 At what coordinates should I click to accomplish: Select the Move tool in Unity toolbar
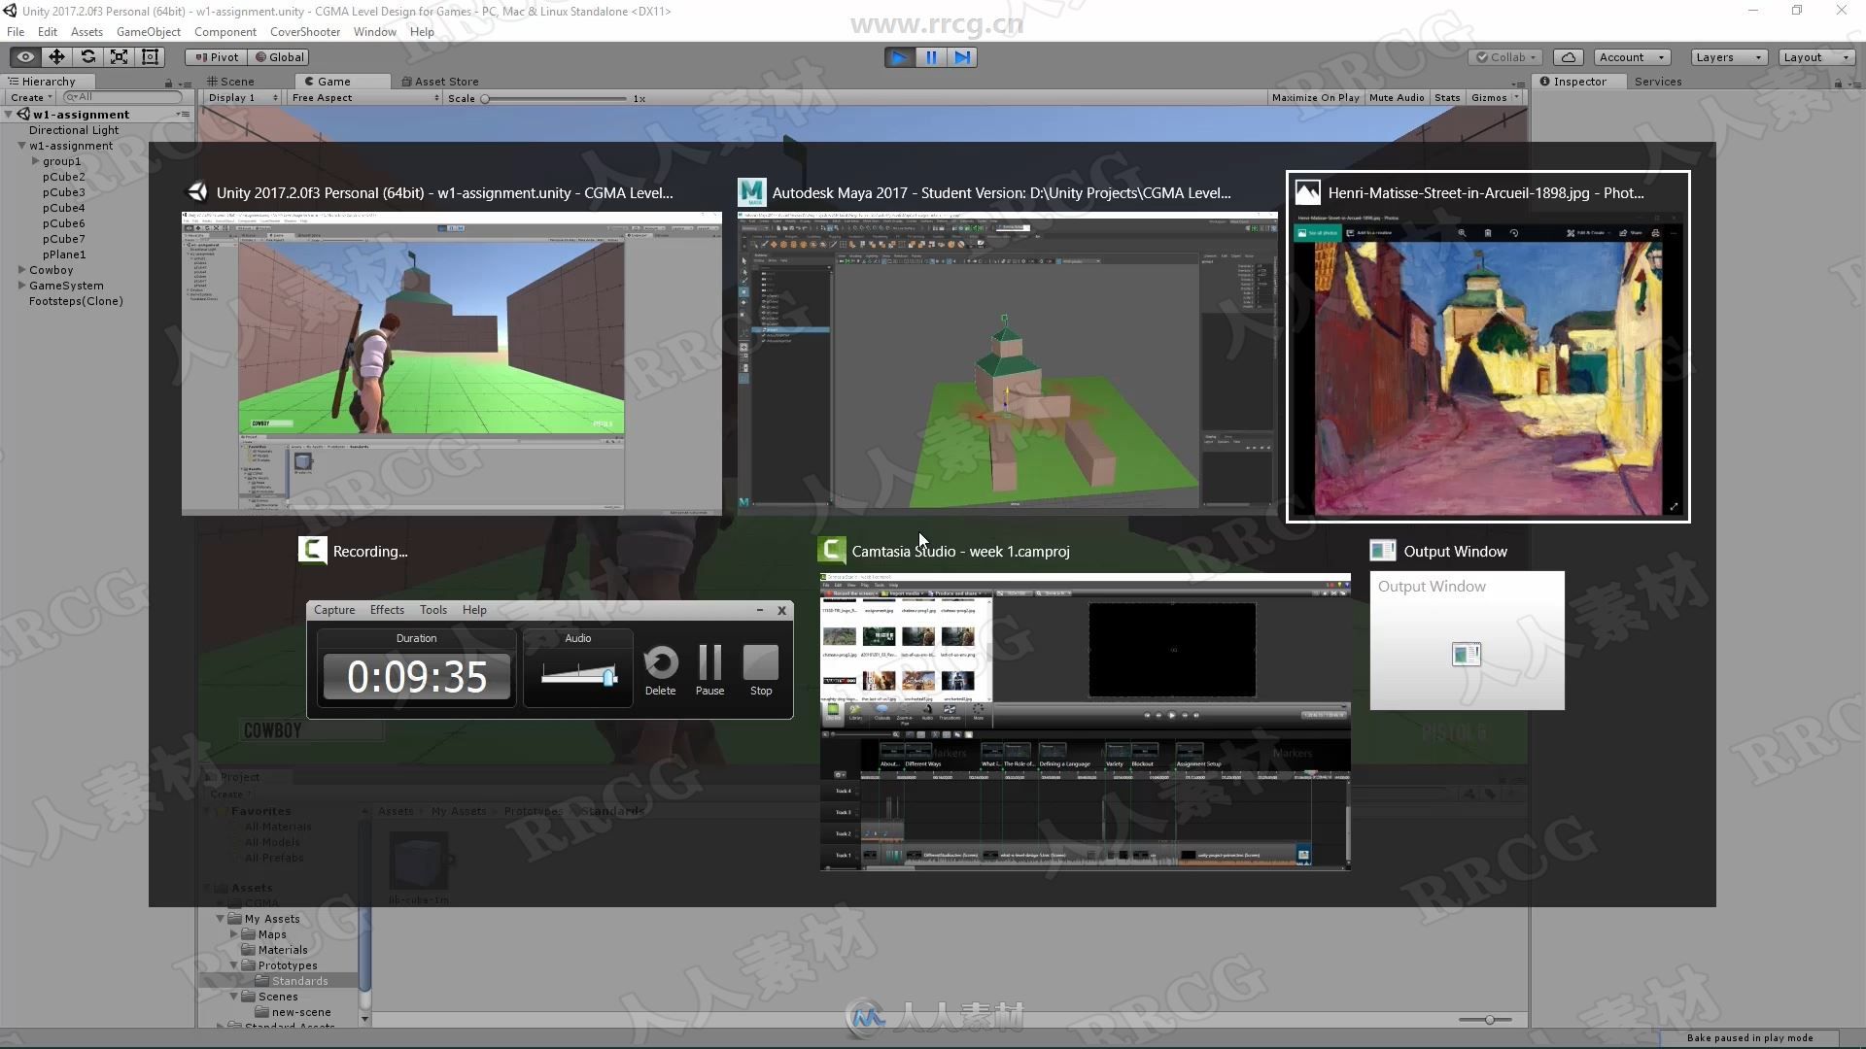(56, 57)
